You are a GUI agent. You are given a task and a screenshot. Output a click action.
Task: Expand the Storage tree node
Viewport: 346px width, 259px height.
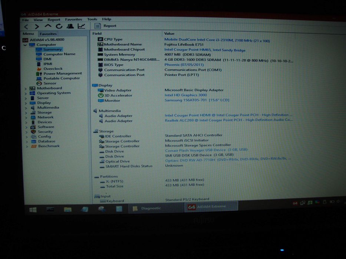[x=26, y=113]
